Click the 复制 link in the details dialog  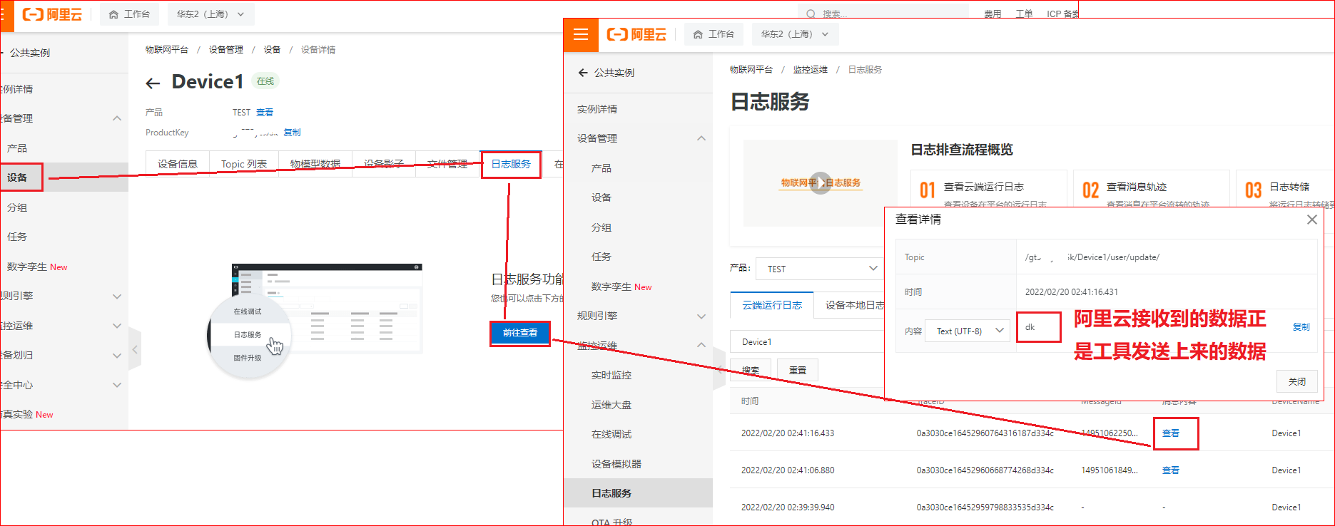coord(1301,327)
